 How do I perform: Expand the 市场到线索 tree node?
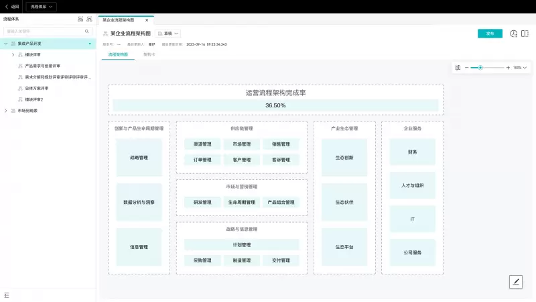pyautogui.click(x=6, y=111)
